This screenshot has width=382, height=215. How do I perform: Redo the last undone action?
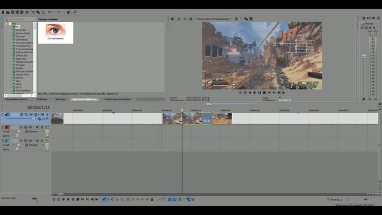tap(58, 12)
